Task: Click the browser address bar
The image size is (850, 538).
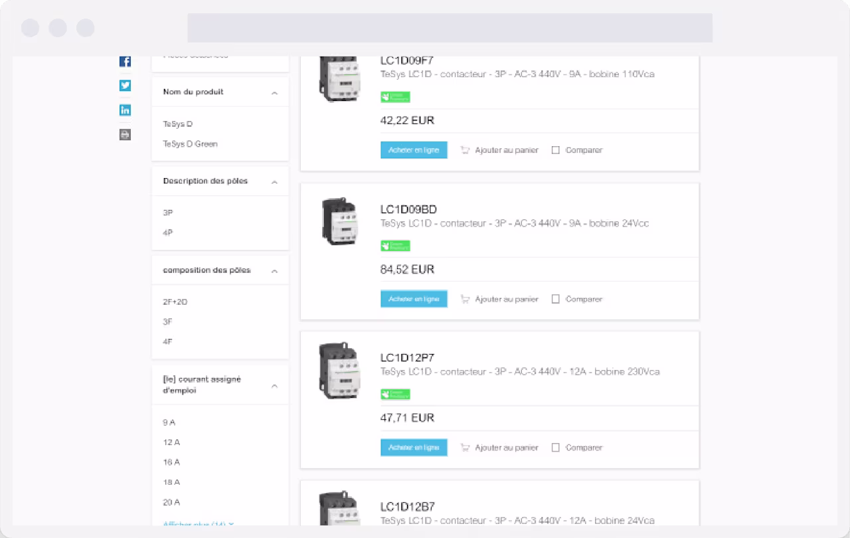Action: pos(450,28)
